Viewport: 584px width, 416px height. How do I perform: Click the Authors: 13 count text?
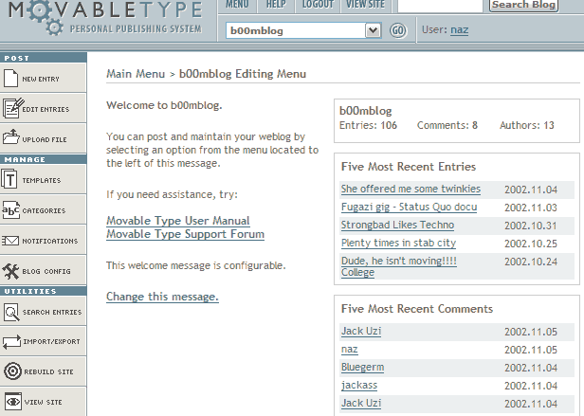pos(527,125)
